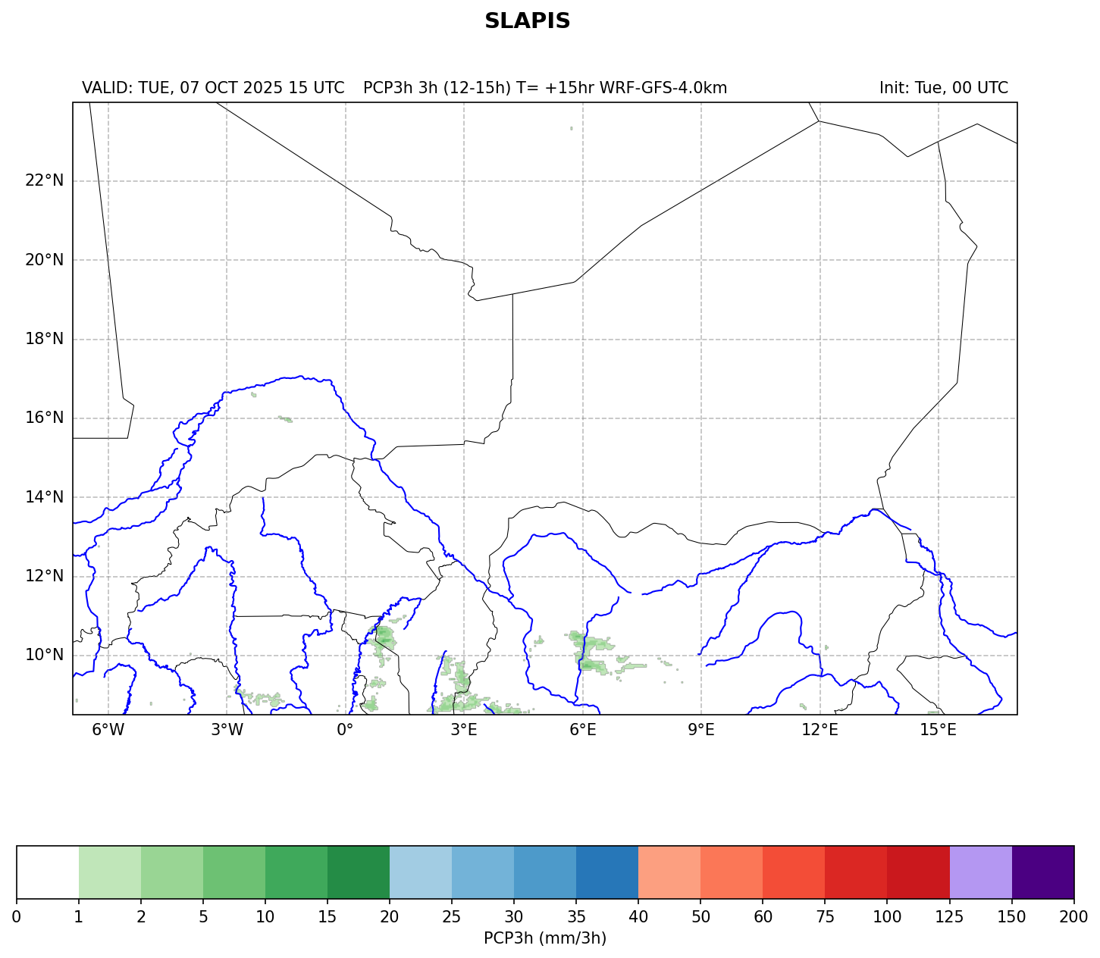
Task: Click the SLAPIS title at the top
Action: coord(527,21)
